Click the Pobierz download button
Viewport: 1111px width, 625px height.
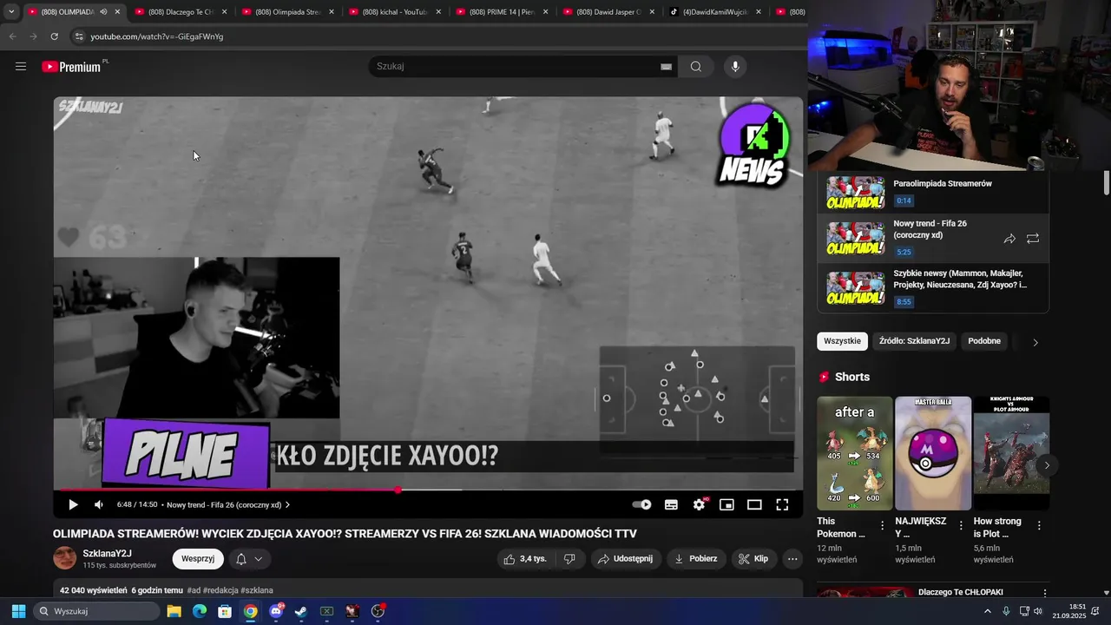(x=696, y=559)
